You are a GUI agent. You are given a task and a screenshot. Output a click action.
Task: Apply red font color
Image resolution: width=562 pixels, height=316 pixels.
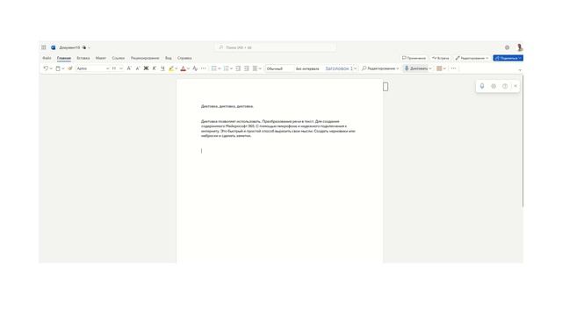184,68
